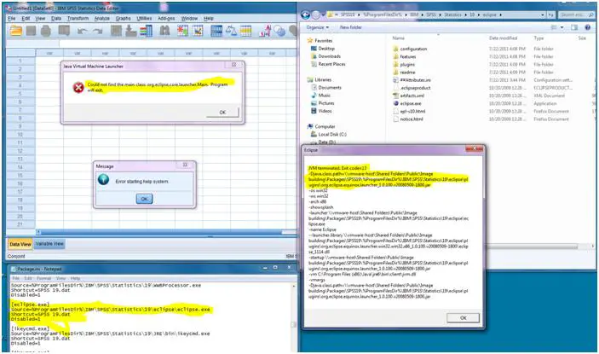Click the Date modified column header
The height and width of the screenshot is (354, 599).
pyautogui.click(x=503, y=38)
